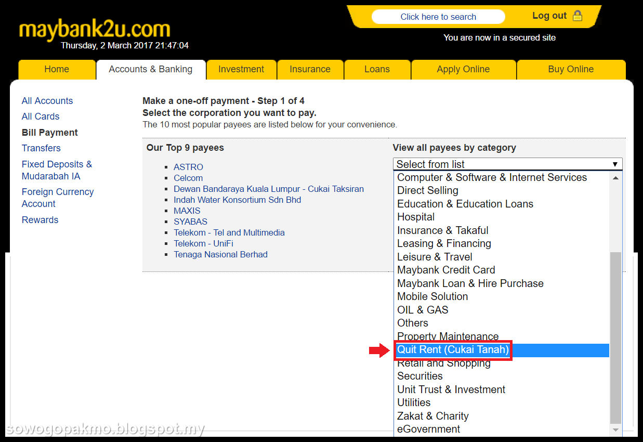Viewport: 643px width, 442px height.
Task: Open Foreign Currency Account link
Action: [x=58, y=198]
